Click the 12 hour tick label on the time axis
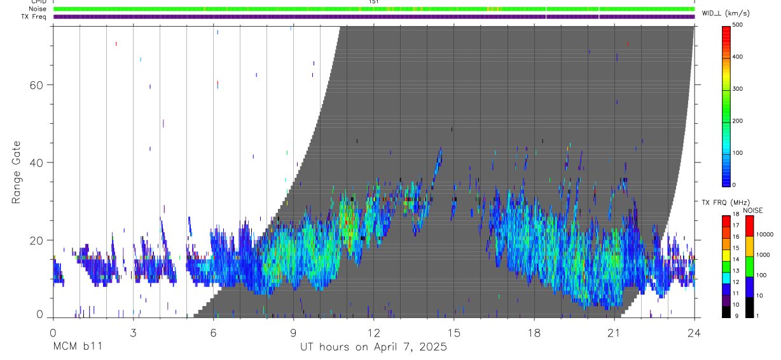 (374, 331)
